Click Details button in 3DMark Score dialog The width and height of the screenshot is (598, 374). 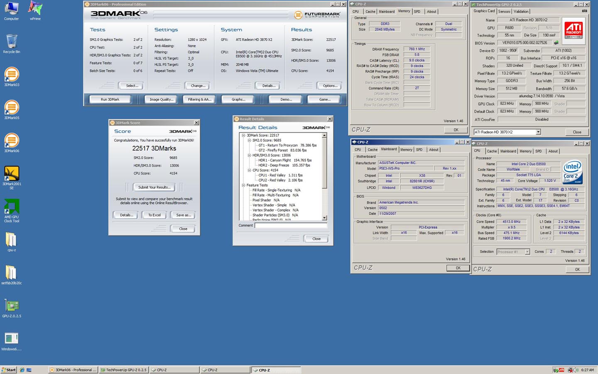(127, 215)
